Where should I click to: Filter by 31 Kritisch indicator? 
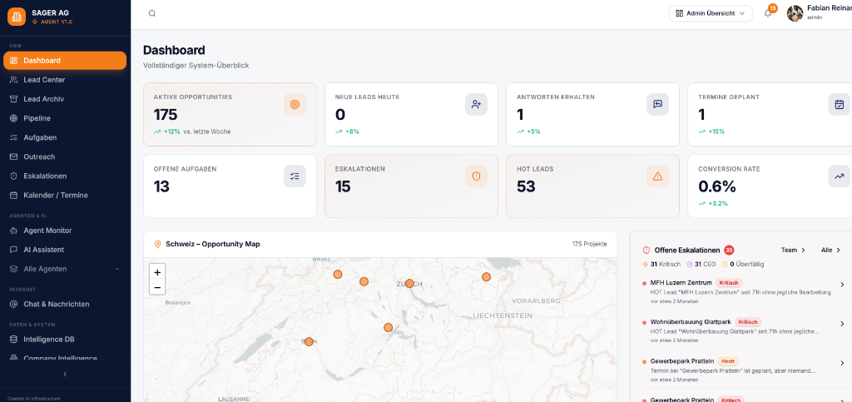click(x=662, y=264)
